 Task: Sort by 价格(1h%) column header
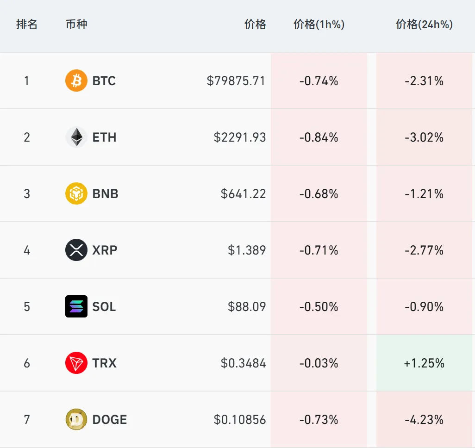coord(319,24)
